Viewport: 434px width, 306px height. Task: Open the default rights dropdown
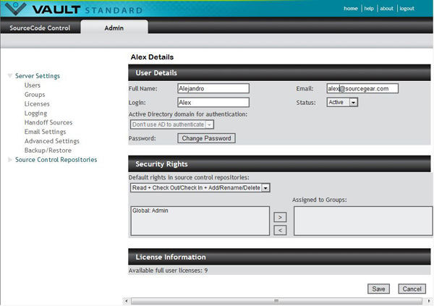click(265, 188)
